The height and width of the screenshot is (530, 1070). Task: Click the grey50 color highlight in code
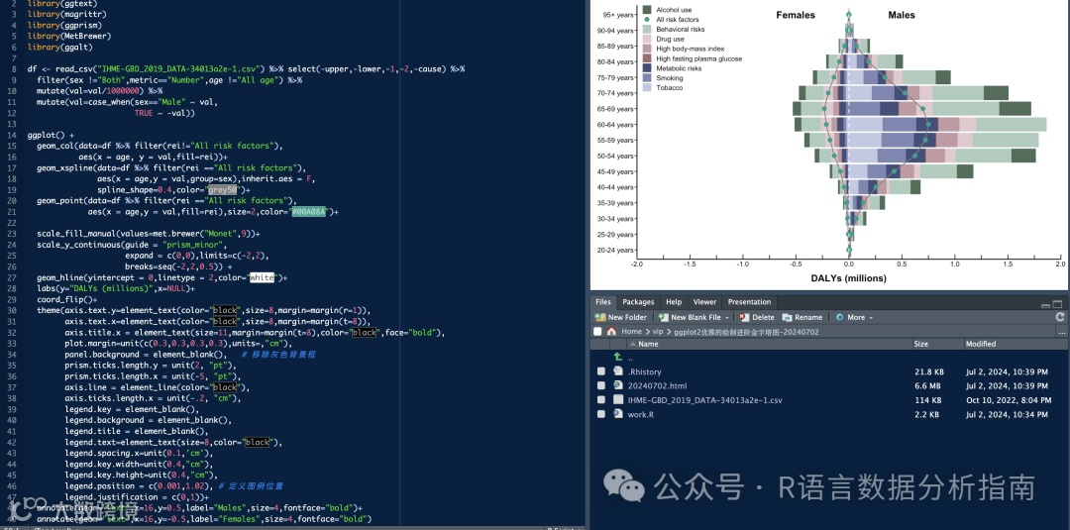(223, 189)
